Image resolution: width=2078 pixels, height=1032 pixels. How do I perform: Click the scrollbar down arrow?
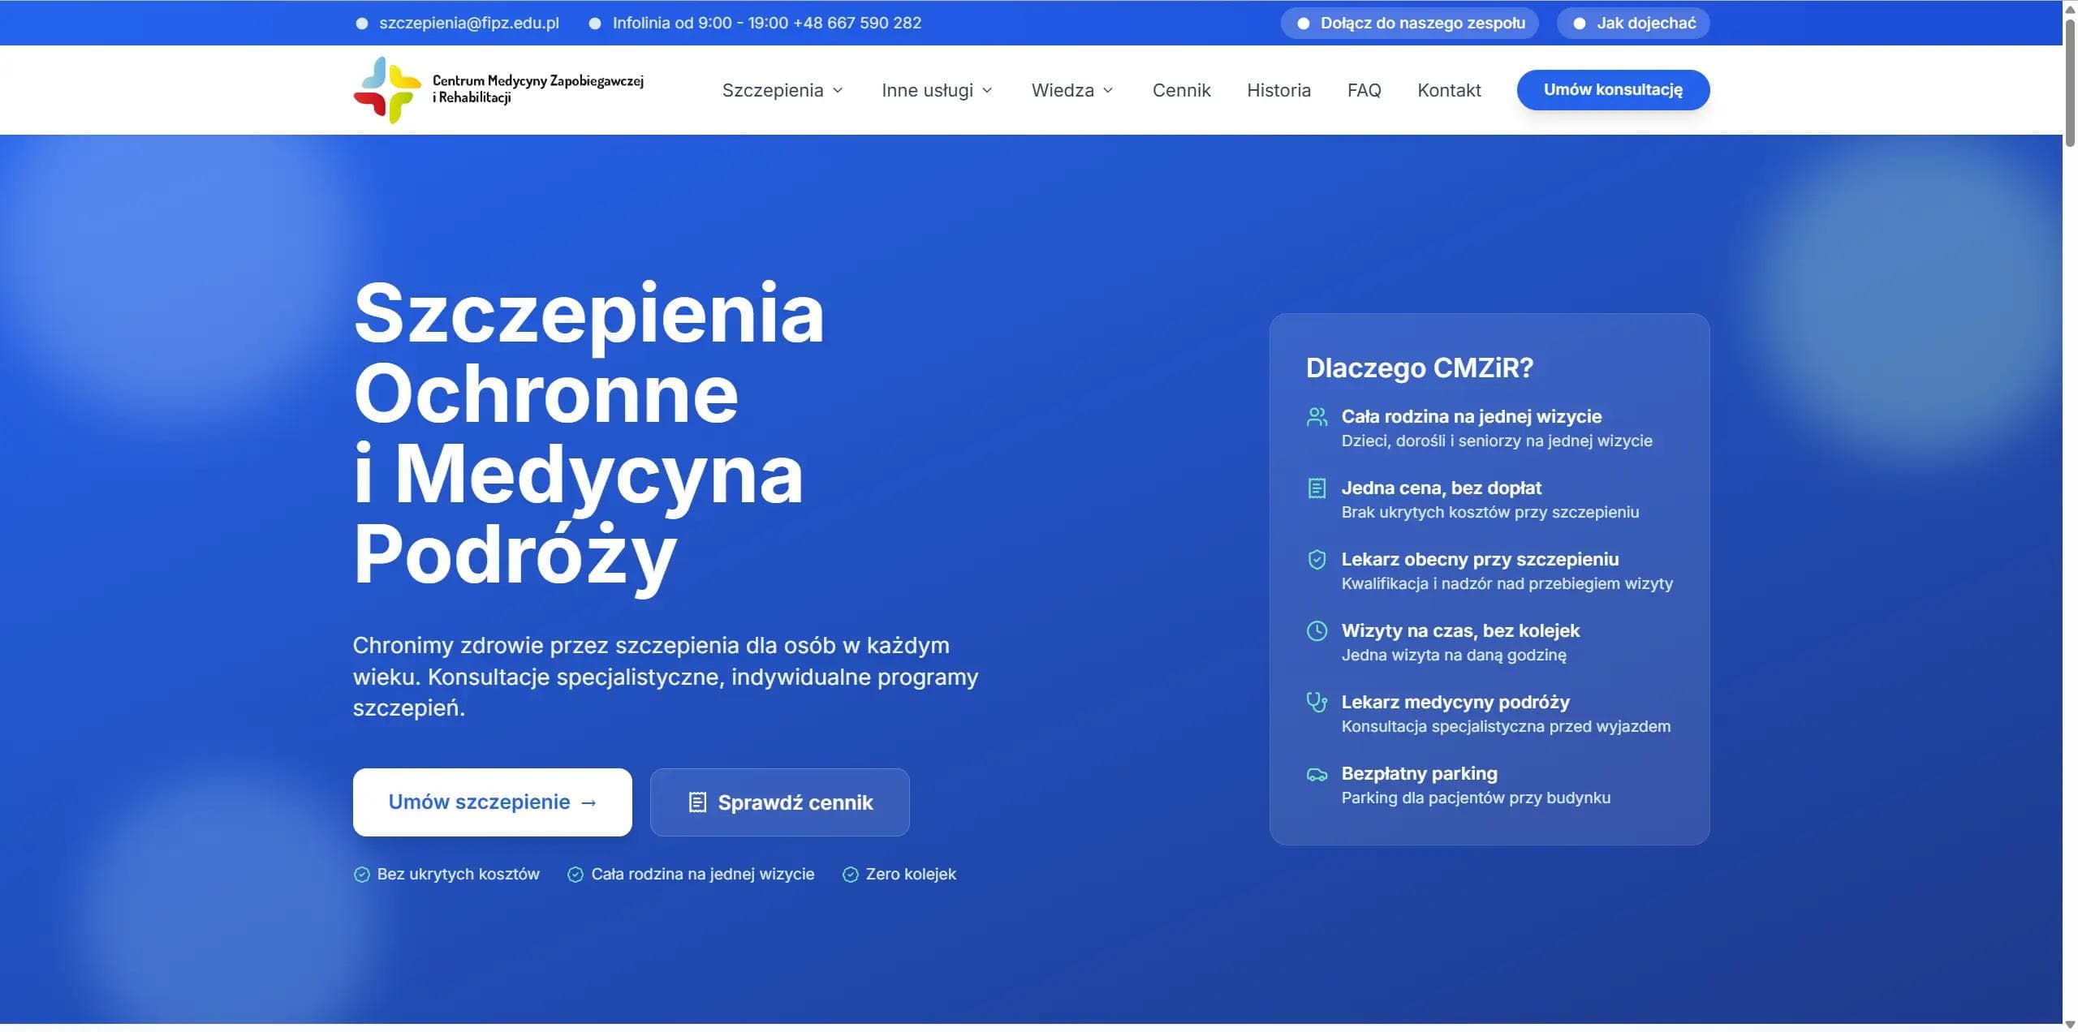(x=2071, y=1025)
